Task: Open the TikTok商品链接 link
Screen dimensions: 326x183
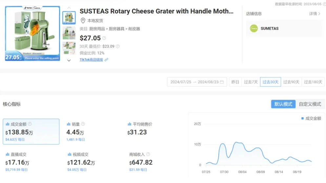Action: pyautogui.click(x=91, y=60)
